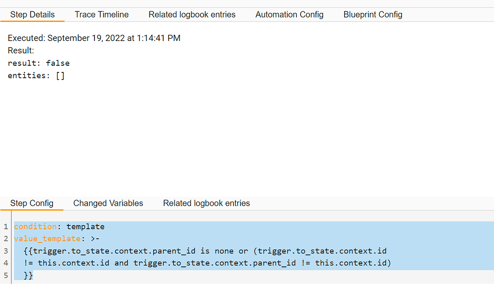
Task: Click the Executed timestamp text
Action: pos(94,38)
